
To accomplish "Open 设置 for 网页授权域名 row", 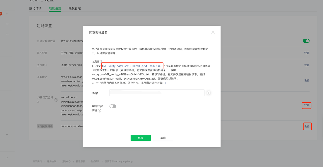I will click(307, 126).
